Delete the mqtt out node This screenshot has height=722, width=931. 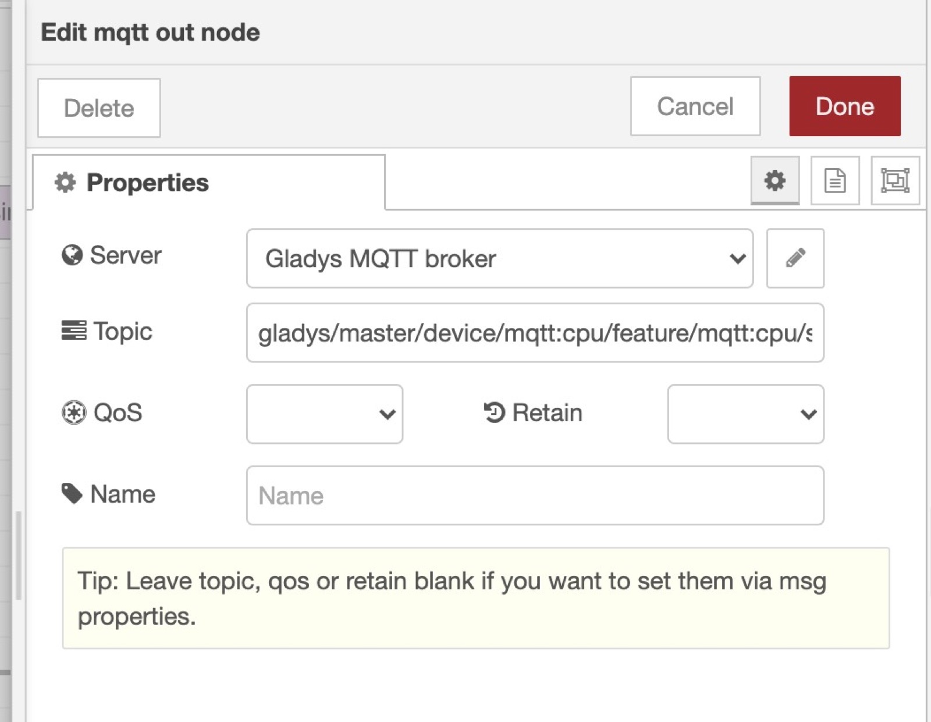[98, 108]
